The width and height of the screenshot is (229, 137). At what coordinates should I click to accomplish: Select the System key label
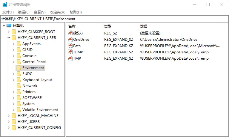point(28,104)
